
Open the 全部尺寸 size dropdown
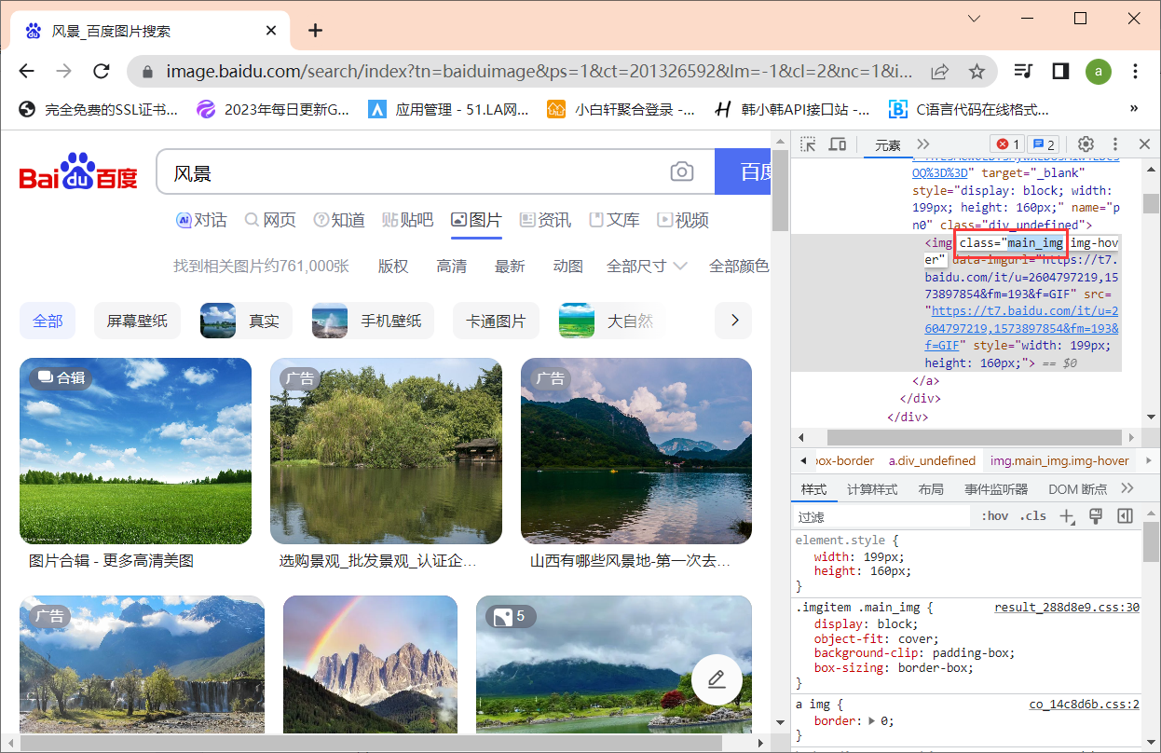647,267
